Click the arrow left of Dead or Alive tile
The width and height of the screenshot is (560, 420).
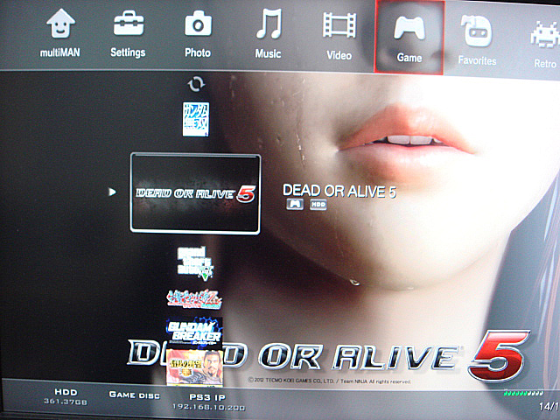tap(112, 192)
